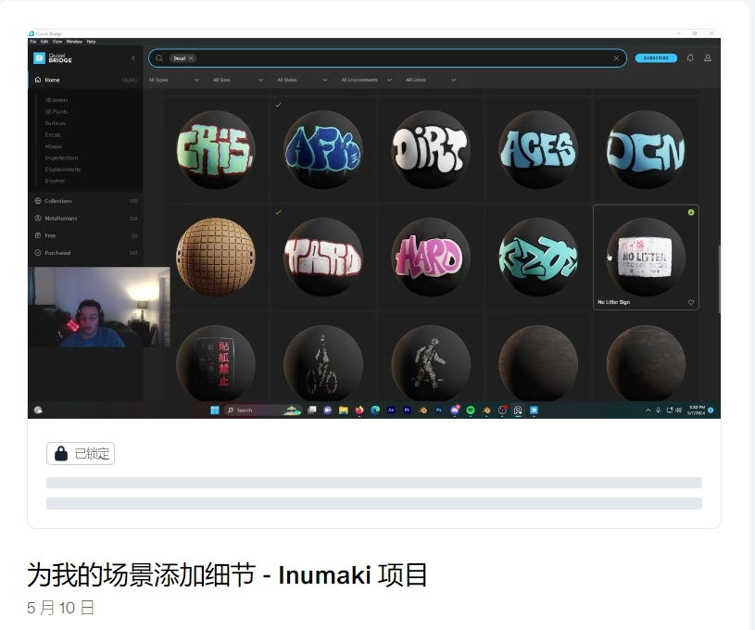Viewport: 755px width, 630px height.
Task: Open Photoshop from the taskbar
Action: coord(439,409)
